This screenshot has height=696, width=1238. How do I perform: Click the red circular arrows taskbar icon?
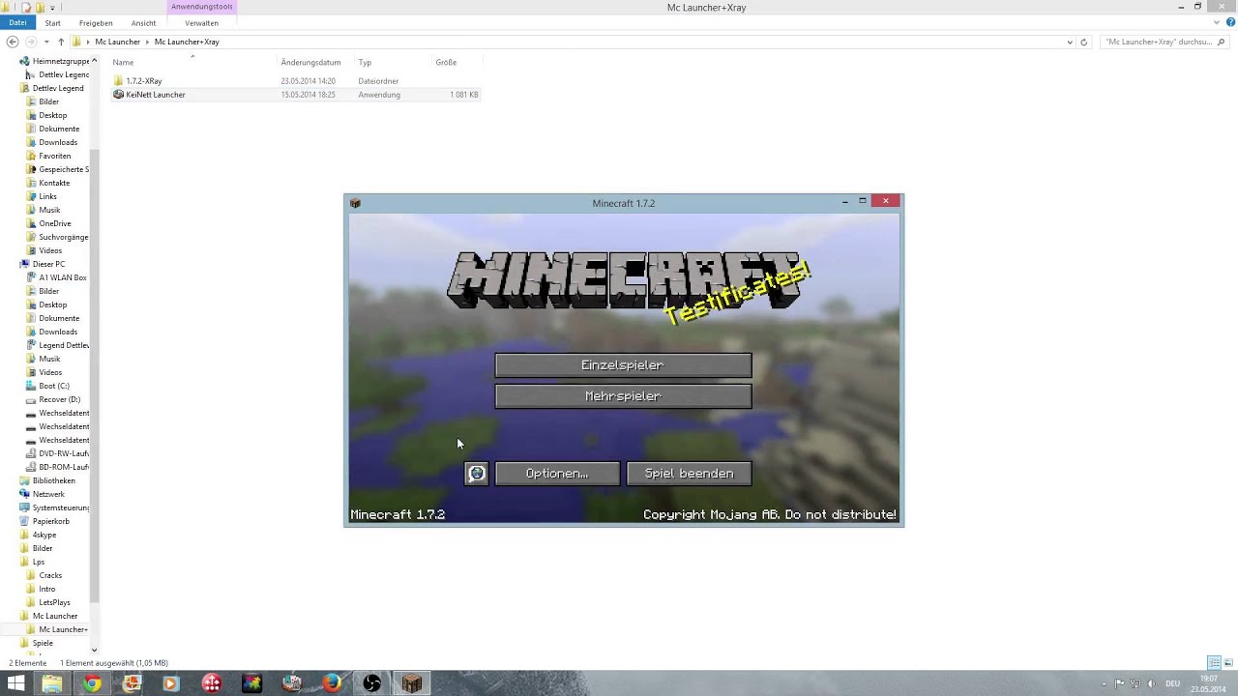point(212,683)
